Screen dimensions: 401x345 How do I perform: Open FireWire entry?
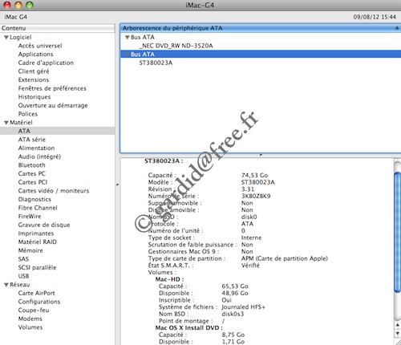coord(30,217)
